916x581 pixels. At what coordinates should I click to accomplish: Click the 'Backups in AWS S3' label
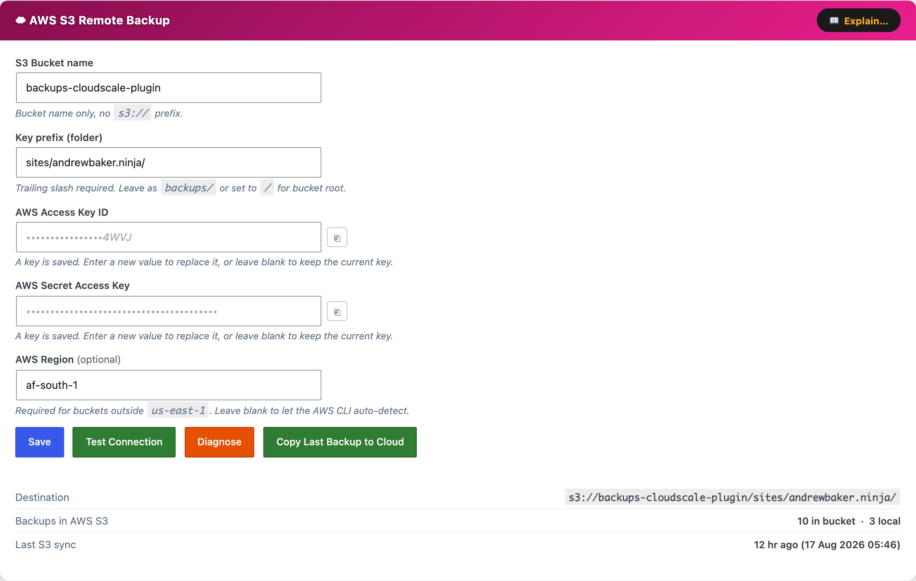click(x=62, y=521)
